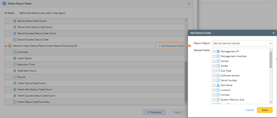The width and height of the screenshot is (277, 118).
Task: Click the clock icon beside Execution Time
Action: coord(15,65)
